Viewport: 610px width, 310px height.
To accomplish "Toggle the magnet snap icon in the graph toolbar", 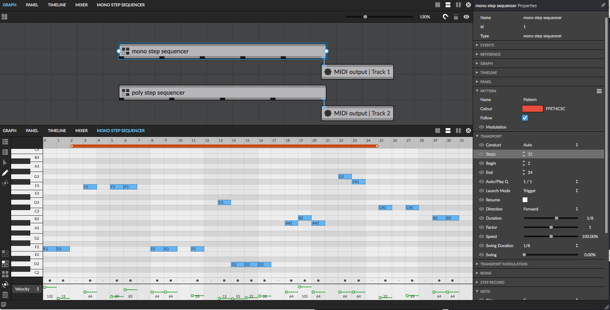I will (x=446, y=17).
